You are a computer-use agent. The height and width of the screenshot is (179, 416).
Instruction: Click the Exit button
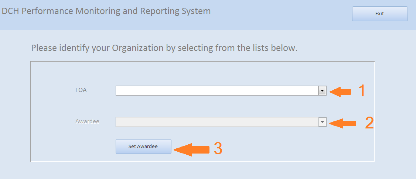(380, 14)
